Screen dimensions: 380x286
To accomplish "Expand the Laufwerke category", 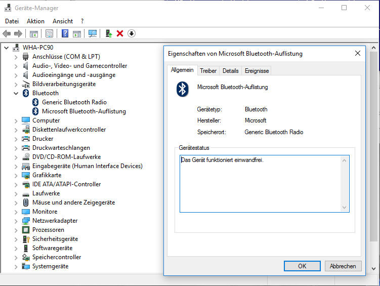I will tap(16, 194).
